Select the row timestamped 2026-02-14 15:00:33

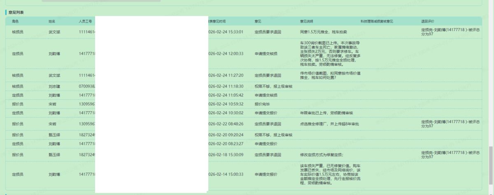(x=226, y=174)
